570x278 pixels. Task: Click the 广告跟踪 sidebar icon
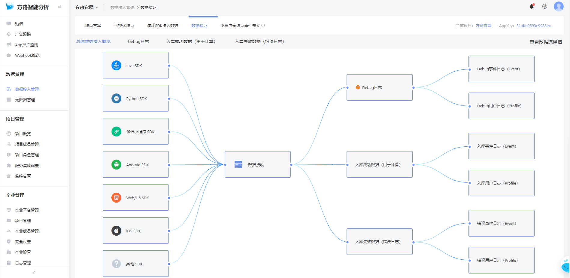point(9,34)
